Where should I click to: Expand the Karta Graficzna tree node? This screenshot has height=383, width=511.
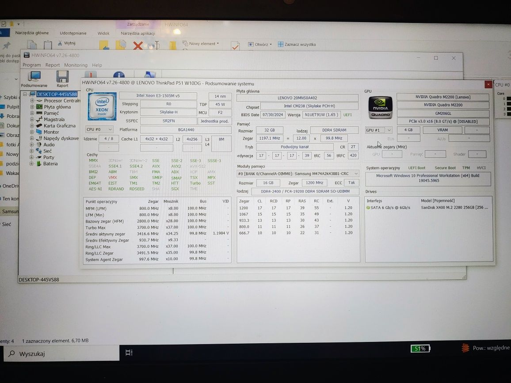click(32, 126)
